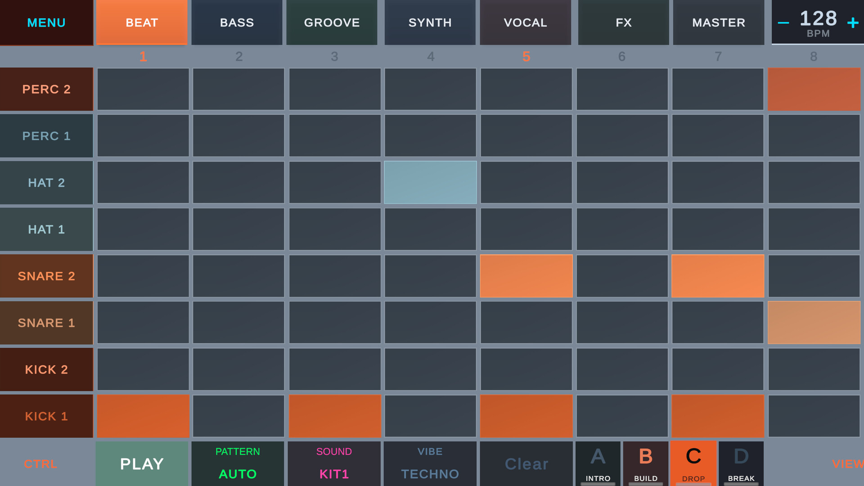Viewport: 864px width, 486px height.
Task: Click the CTRL button
Action: (40, 463)
